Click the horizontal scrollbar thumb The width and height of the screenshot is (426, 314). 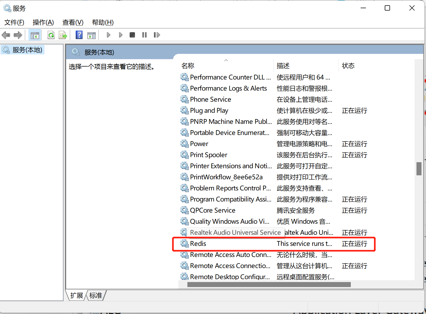click(269, 284)
